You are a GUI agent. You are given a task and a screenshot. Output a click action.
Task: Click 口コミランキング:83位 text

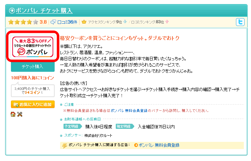click(148, 22)
